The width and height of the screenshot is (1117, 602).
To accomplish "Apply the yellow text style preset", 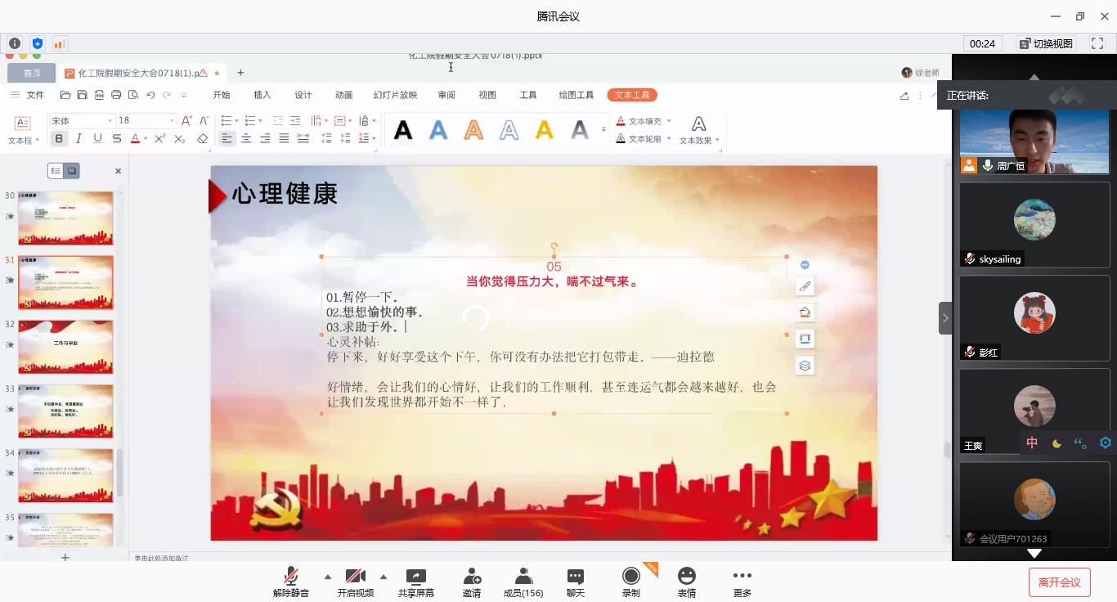I will click(544, 130).
